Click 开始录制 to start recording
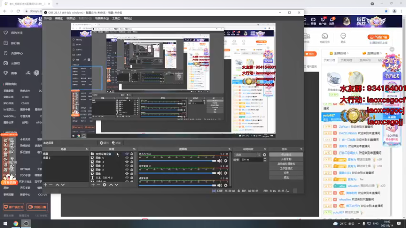 point(286,159)
